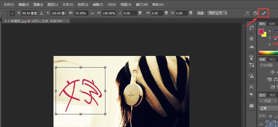Switch to the 图层 tab
Screen dimensions: 278x127
(262, 95)
